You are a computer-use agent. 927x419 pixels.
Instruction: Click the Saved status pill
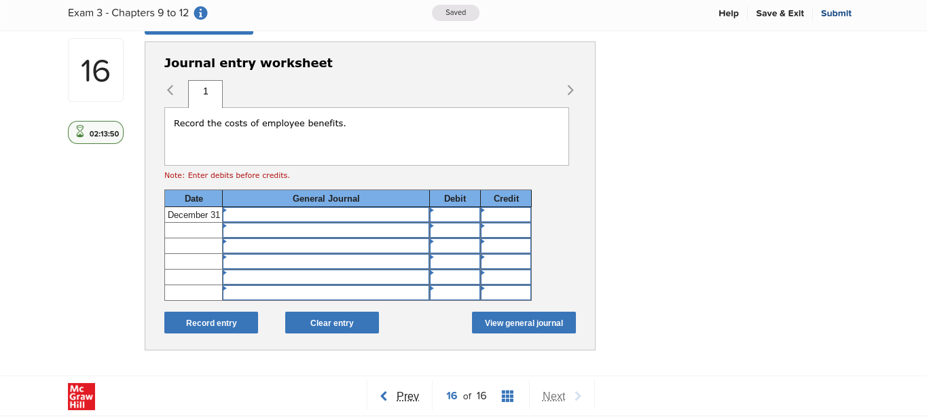[x=455, y=12]
